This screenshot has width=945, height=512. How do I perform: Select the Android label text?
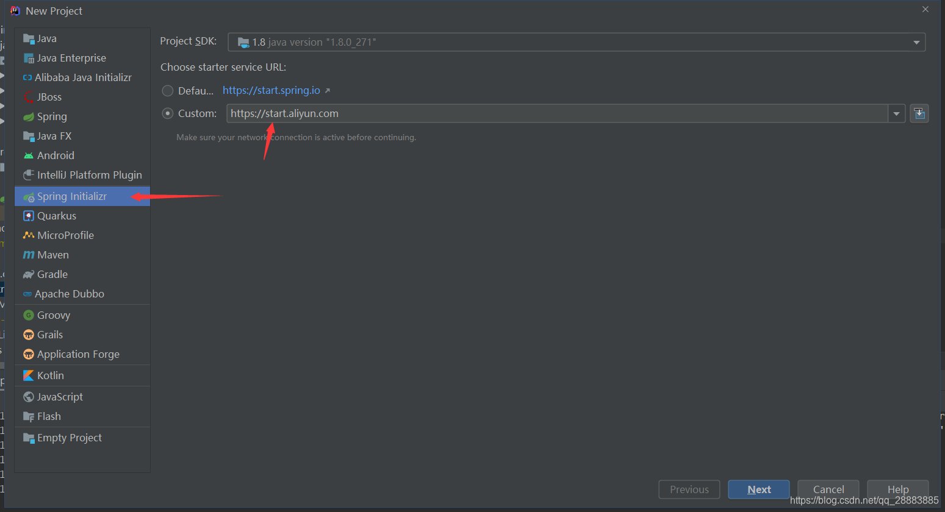click(x=56, y=155)
